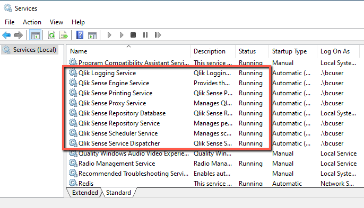The height and width of the screenshot is (208, 364).
Task: Click 'Enables aut...' description of Troubleshooting Service
Action: pos(212,174)
